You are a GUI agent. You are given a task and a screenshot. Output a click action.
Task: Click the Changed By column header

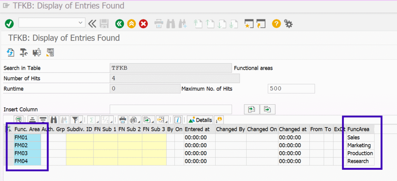point(231,129)
